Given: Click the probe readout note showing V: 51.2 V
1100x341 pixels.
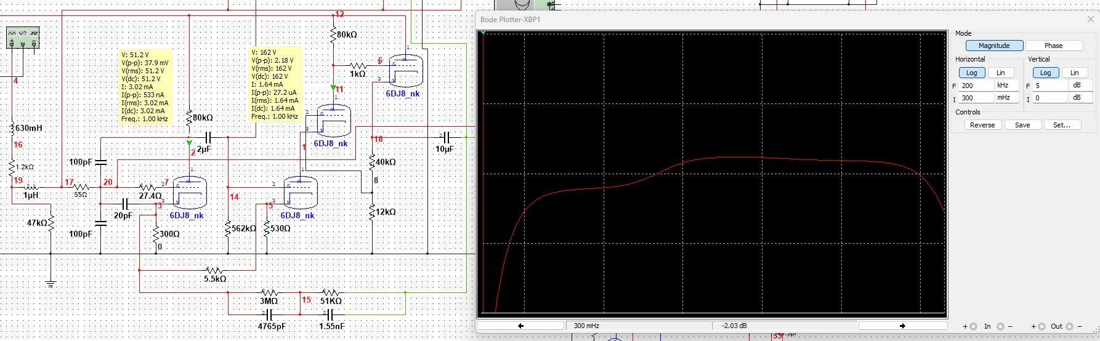Looking at the screenshot, I should tap(146, 87).
